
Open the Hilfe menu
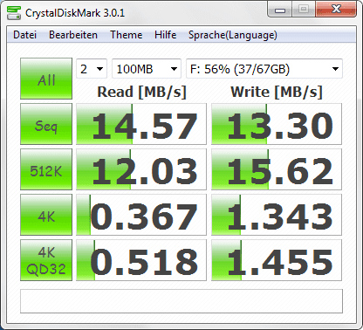(165, 35)
